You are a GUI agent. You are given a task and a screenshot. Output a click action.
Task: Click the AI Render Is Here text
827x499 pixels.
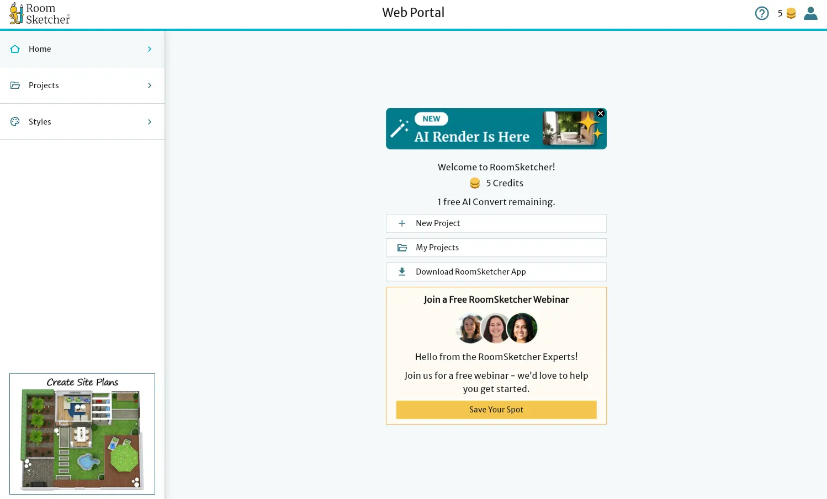click(472, 137)
